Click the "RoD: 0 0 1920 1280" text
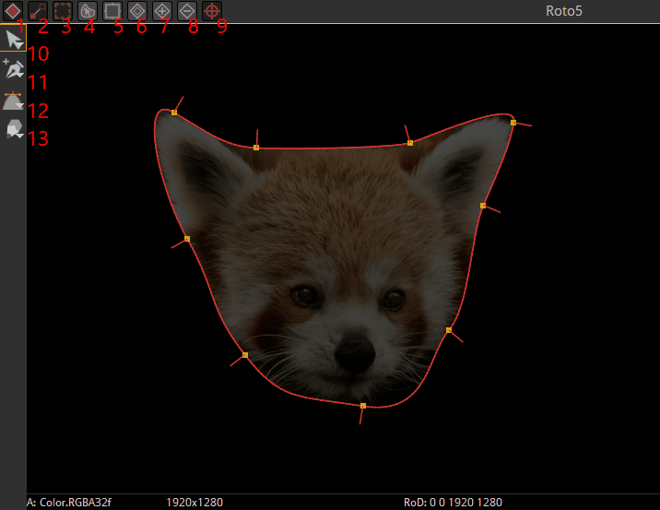The image size is (660, 510). (453, 502)
